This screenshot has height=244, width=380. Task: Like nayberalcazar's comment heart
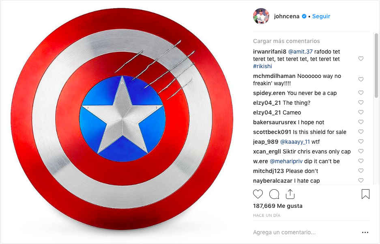[361, 180]
